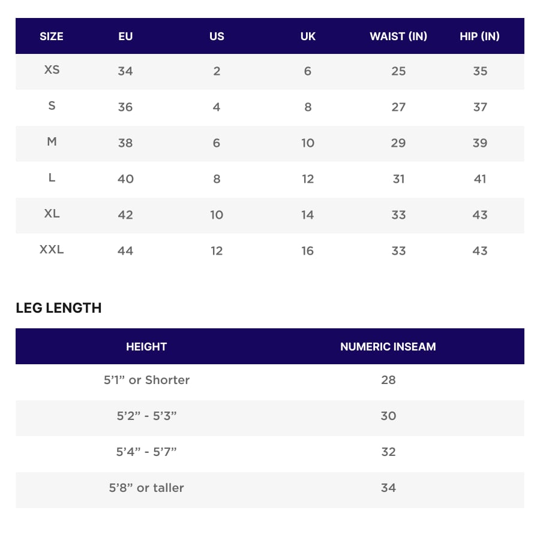Select waist value 25 for XS

(398, 71)
